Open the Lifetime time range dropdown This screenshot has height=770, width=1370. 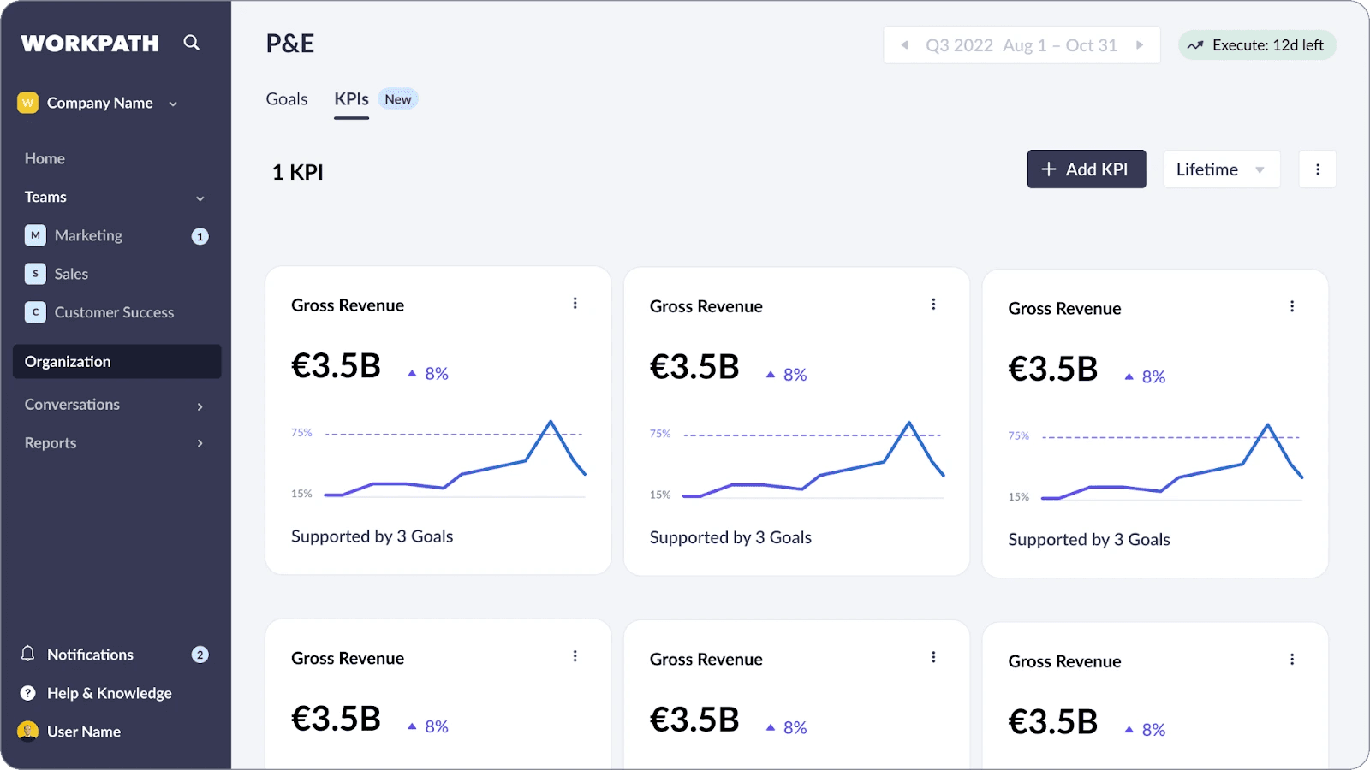[x=1221, y=169]
